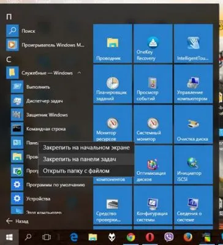Open the Управление компьютером tile
Screen dimensions: 223x245
click(194, 84)
